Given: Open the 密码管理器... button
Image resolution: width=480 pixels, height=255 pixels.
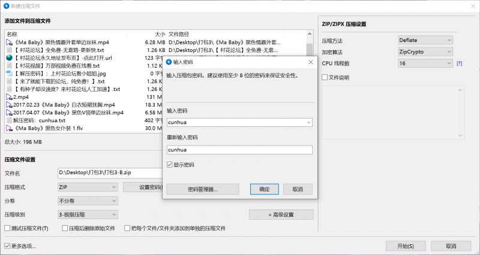Looking at the screenshot, I should click(202, 189).
